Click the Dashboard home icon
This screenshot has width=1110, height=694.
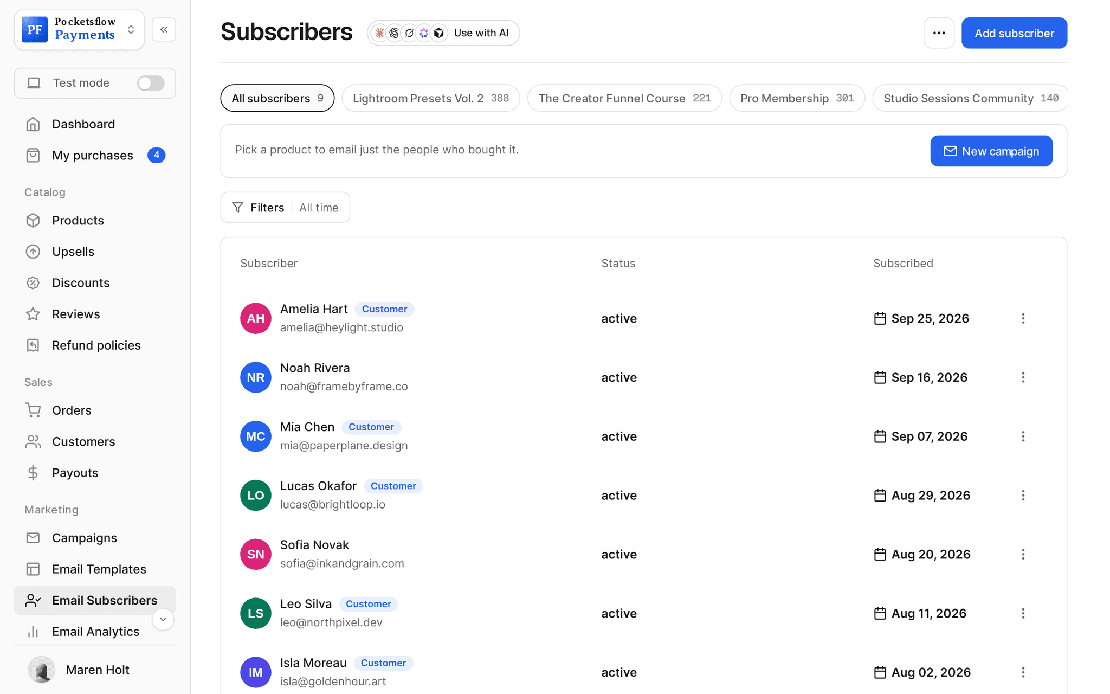33,124
